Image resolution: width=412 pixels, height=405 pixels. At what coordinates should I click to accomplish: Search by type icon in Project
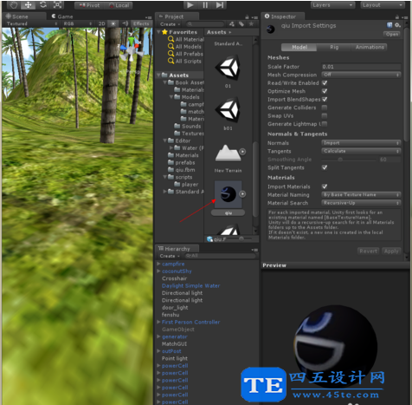coord(232,24)
